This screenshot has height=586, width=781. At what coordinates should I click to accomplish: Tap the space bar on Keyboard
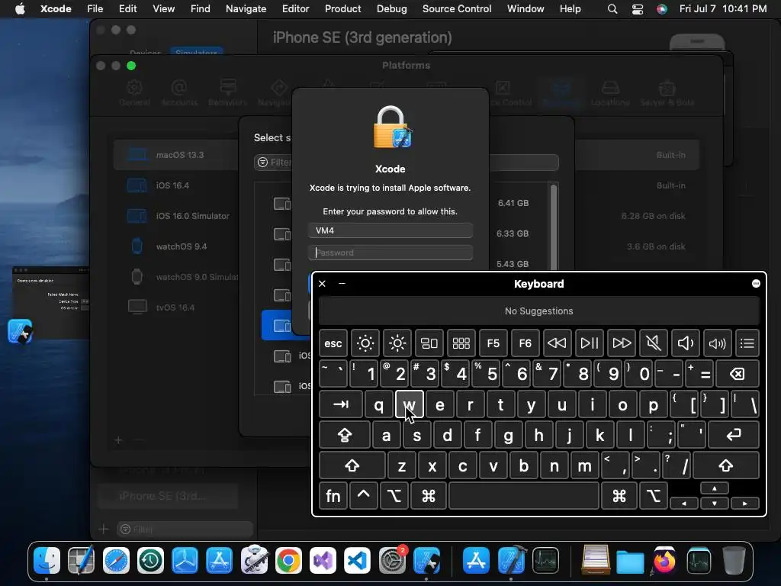click(524, 496)
